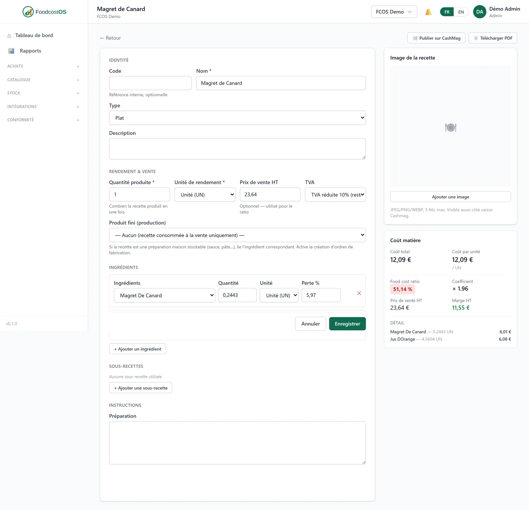The height and width of the screenshot is (510, 529).
Task: Open the FCOS Demo establishment dropdown
Action: (x=394, y=12)
